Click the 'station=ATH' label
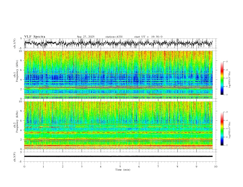243x187 pixels. pos(114,37)
